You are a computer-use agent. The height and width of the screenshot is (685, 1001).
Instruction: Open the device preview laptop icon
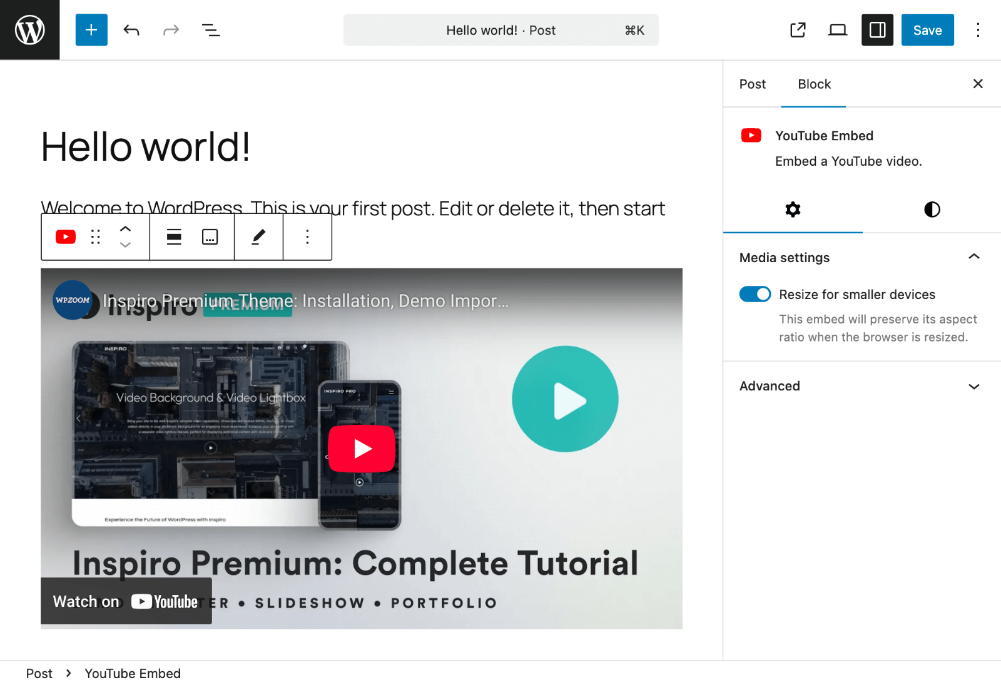(837, 29)
